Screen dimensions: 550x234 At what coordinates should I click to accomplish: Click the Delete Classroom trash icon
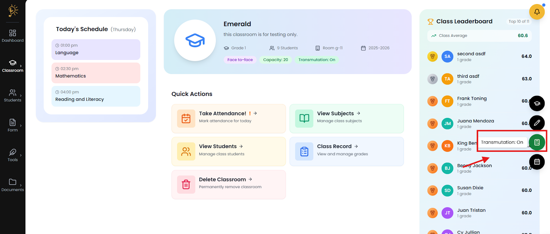186,185
